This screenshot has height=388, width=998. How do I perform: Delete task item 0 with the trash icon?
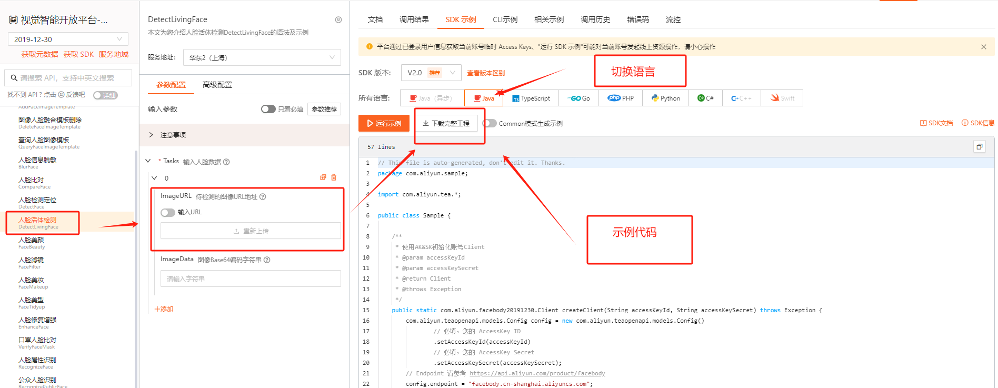334,177
